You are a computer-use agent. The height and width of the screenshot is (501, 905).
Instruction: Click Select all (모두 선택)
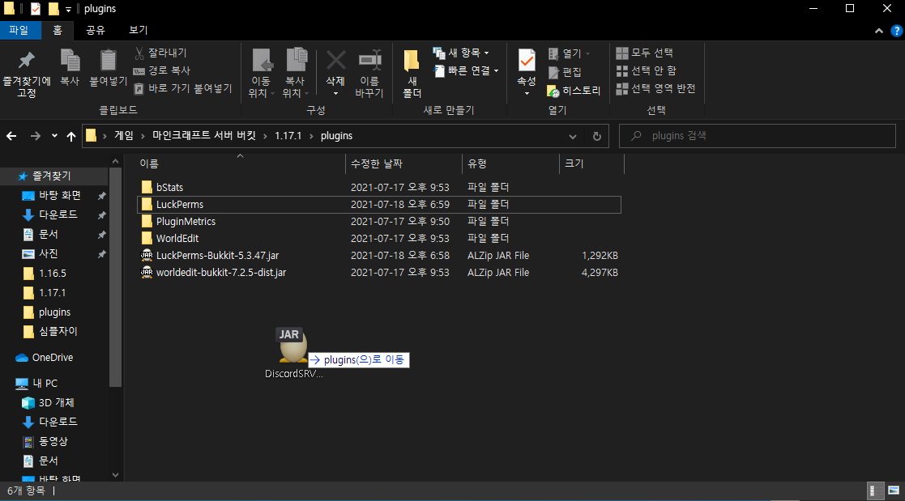pos(645,53)
